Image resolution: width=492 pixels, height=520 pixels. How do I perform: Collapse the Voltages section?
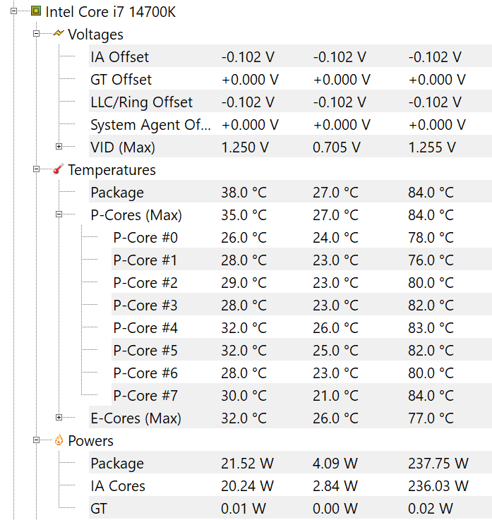36,34
